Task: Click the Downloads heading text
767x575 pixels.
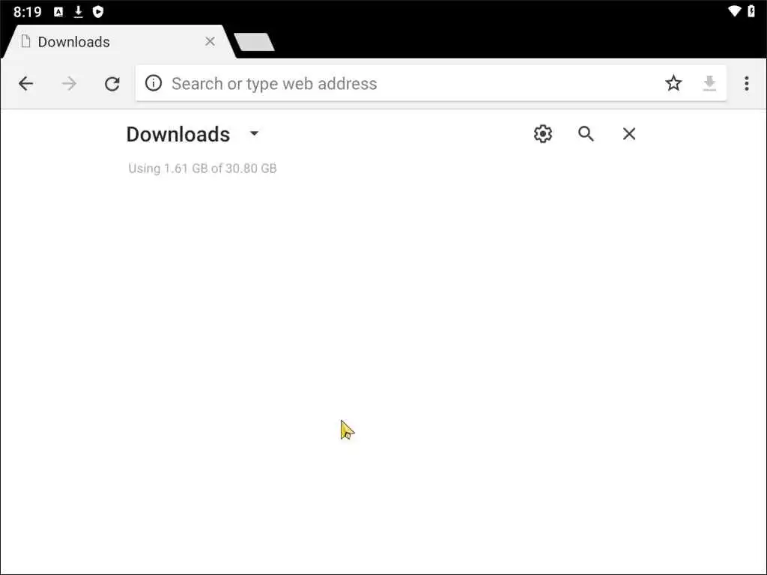Action: 178,134
